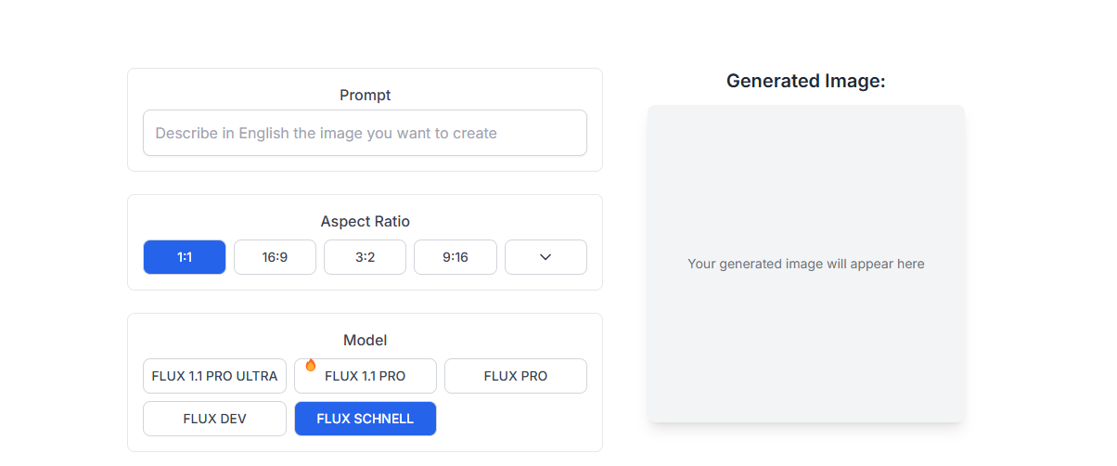Click the "Model" section label

[366, 340]
